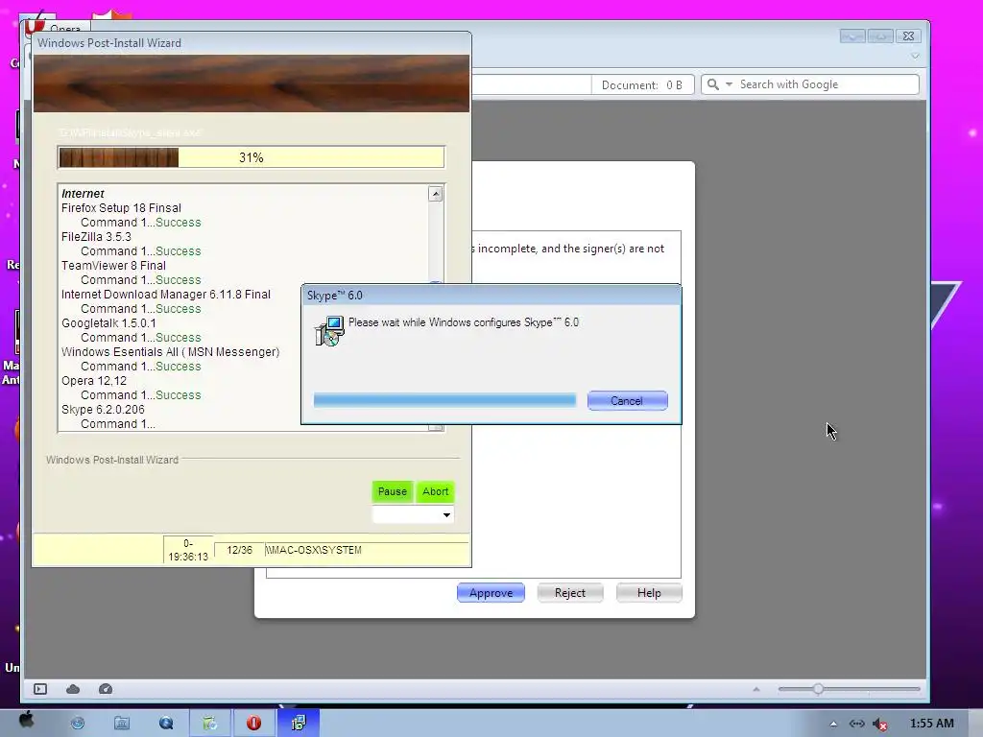
Task: Click the wood banner image in wizard
Action: (251, 83)
